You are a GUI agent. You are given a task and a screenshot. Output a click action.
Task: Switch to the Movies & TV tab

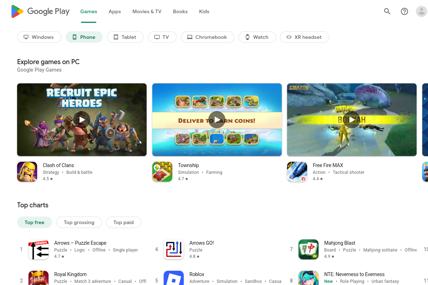[x=147, y=11]
